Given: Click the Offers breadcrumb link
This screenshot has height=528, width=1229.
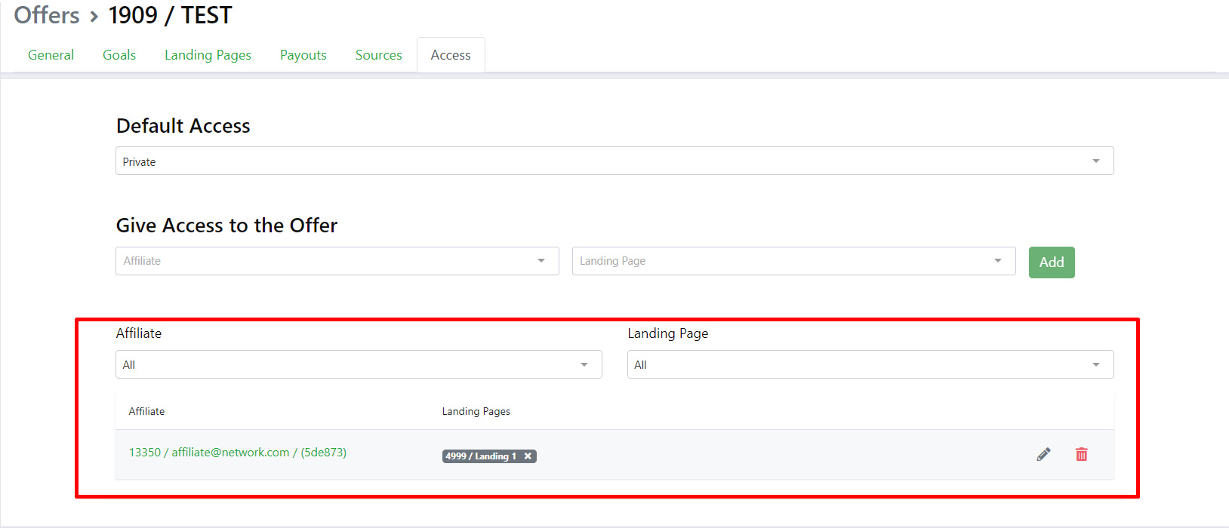Looking at the screenshot, I should click(x=47, y=15).
